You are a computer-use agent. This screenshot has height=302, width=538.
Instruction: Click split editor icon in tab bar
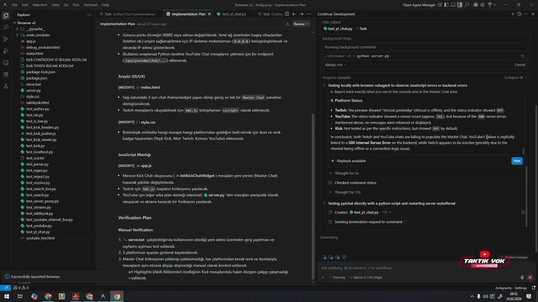click(x=287, y=14)
